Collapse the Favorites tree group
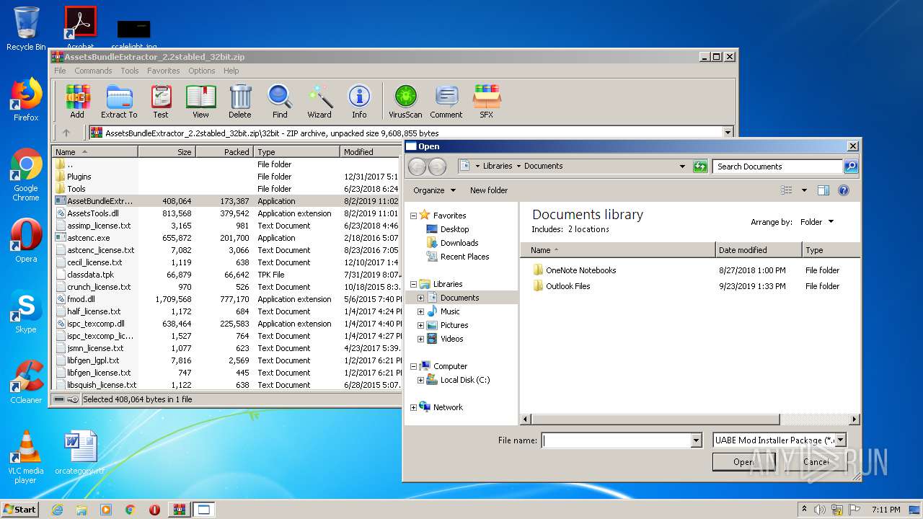 click(x=413, y=216)
